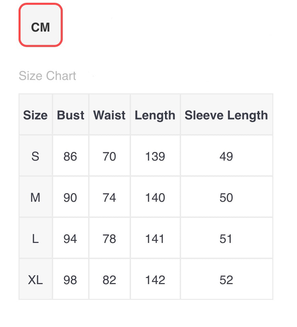Click the Sleeve Length column header

pyautogui.click(x=226, y=115)
